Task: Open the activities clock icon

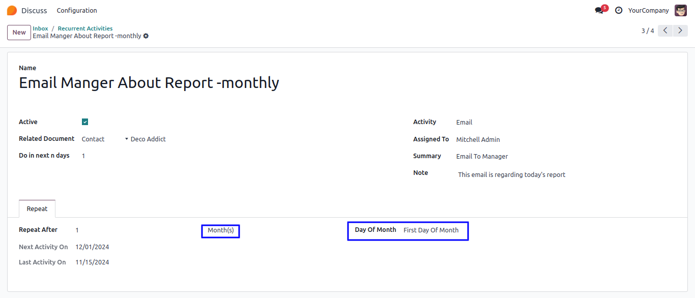Action: 619,10
